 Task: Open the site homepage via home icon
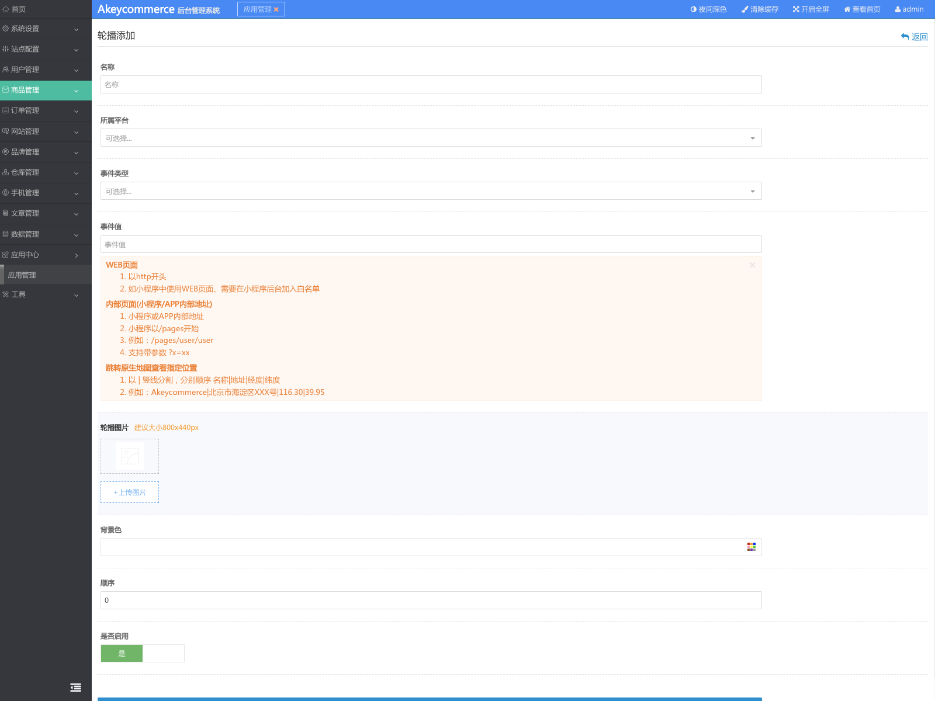pos(847,9)
